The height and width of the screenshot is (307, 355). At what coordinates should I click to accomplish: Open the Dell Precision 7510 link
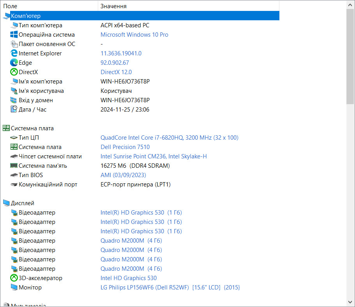click(x=125, y=147)
